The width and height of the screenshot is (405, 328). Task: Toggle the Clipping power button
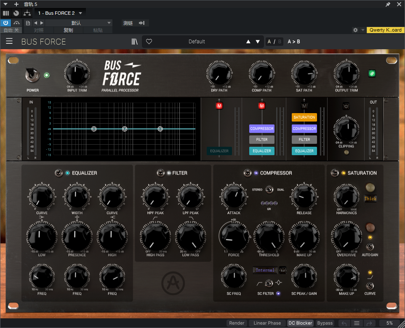346,106
